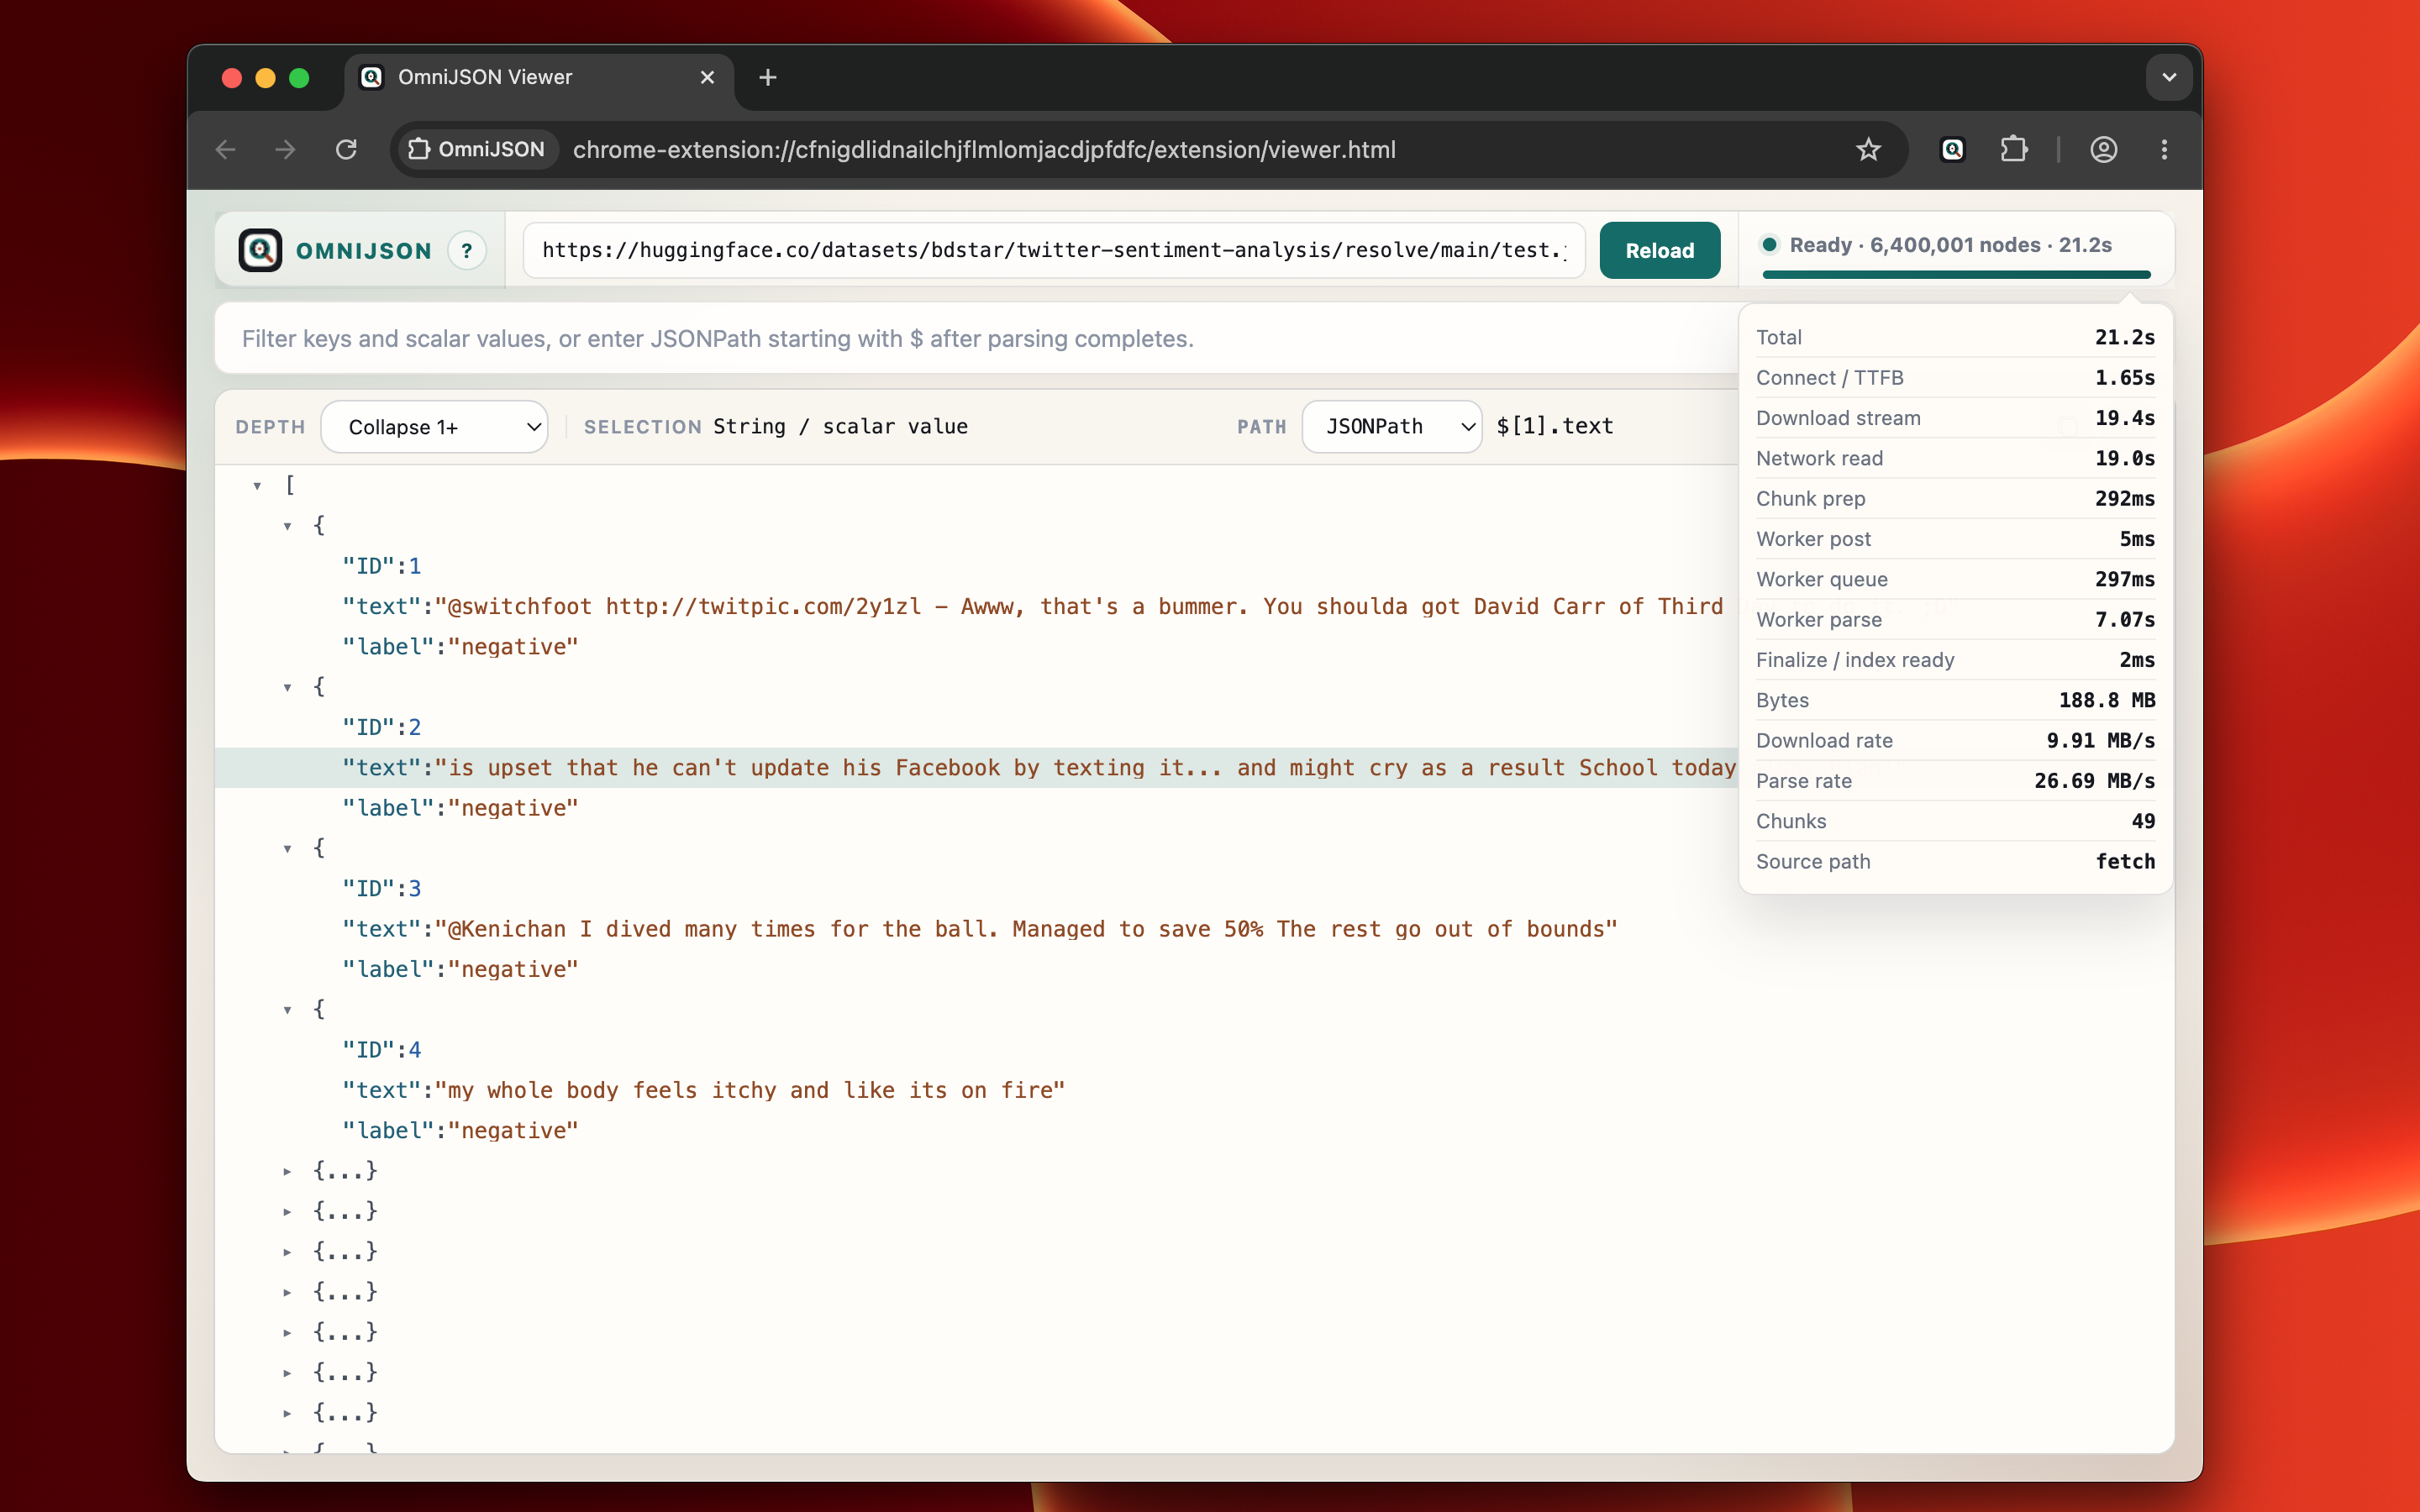The height and width of the screenshot is (1512, 2420).
Task: Select the "ID":1 row
Action: tap(976, 566)
